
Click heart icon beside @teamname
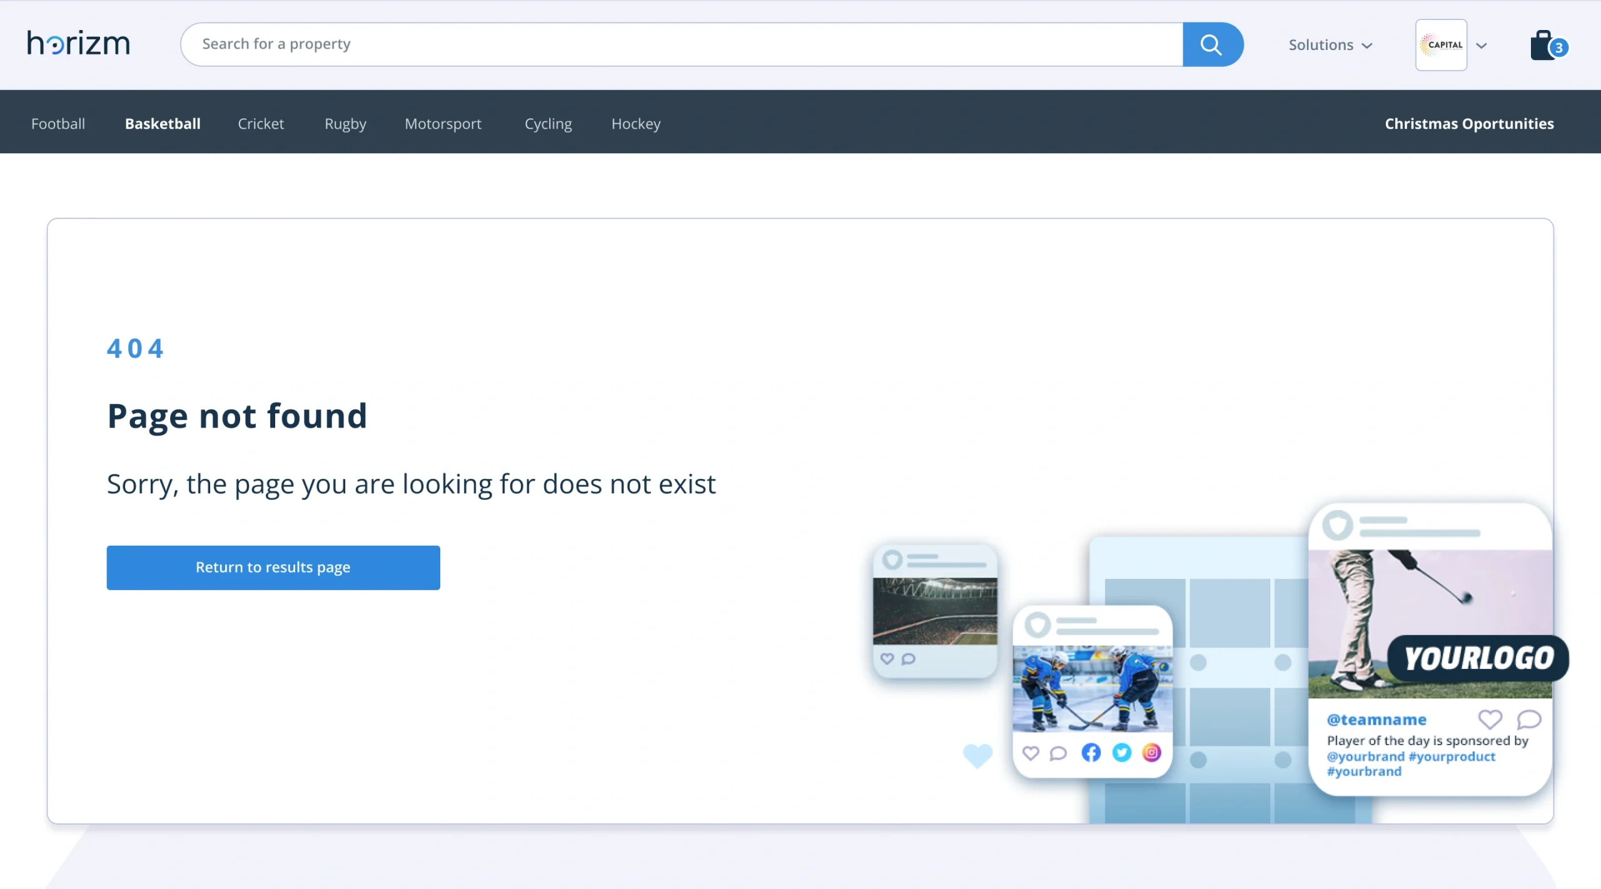tap(1490, 719)
